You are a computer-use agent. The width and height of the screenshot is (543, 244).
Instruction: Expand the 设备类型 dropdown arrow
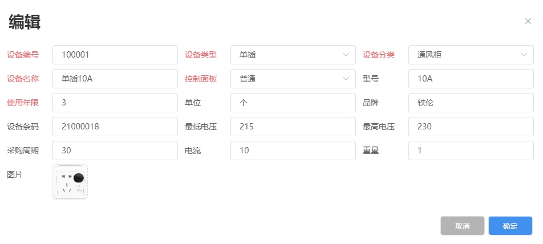point(346,55)
